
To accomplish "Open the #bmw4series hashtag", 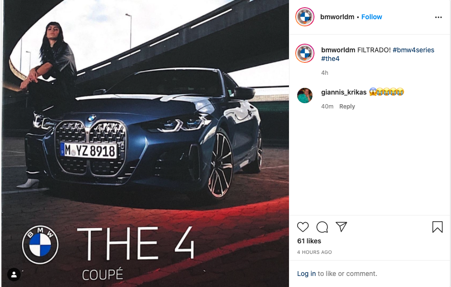I will click(x=413, y=50).
